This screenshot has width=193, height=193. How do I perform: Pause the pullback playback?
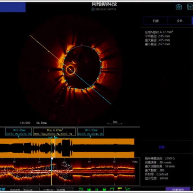pyautogui.click(x=97, y=190)
